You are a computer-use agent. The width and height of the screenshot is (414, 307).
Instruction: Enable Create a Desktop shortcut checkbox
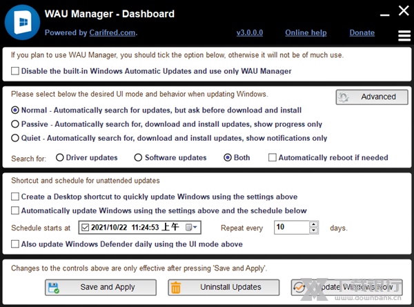16,197
